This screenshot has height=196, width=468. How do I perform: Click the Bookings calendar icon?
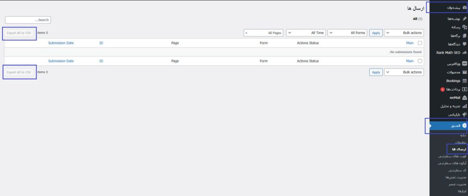coord(464,81)
